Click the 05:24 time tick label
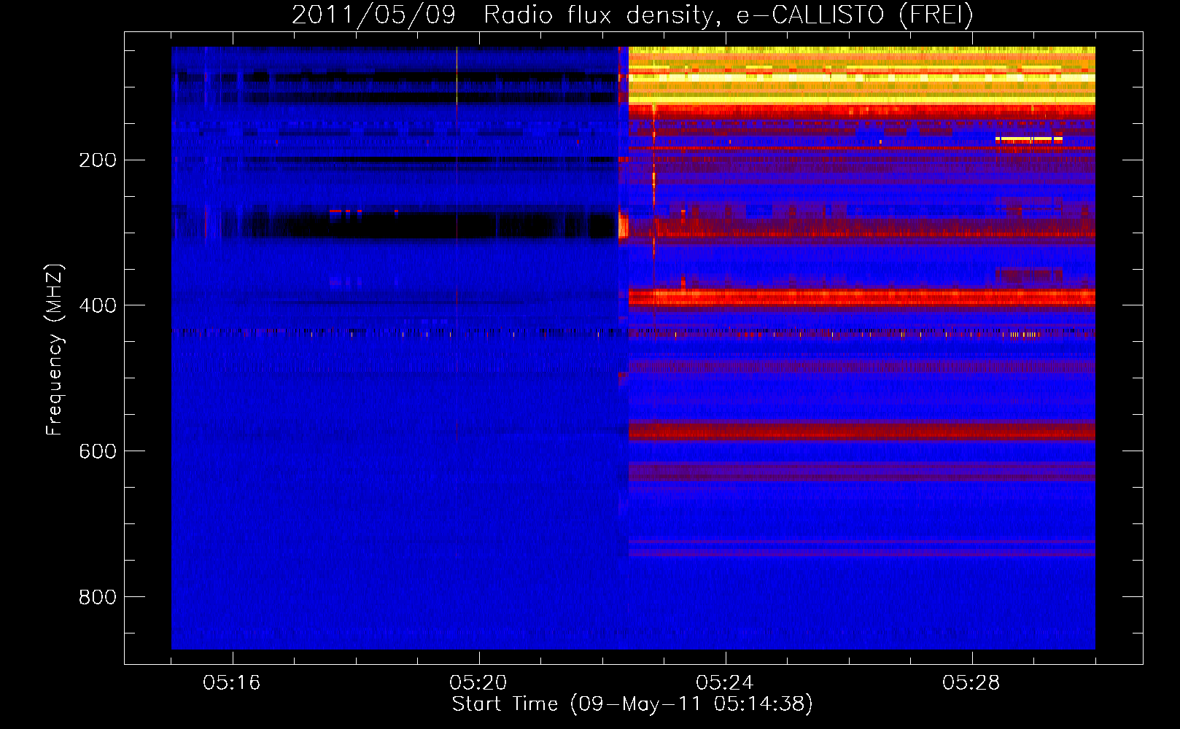 [725, 683]
